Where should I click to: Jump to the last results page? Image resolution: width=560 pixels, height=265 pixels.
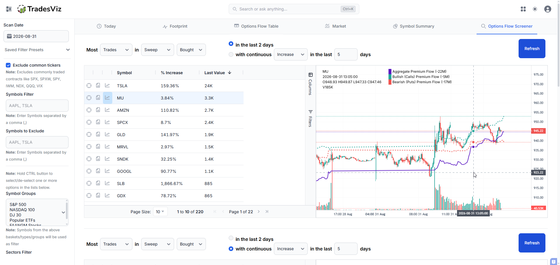(x=267, y=212)
